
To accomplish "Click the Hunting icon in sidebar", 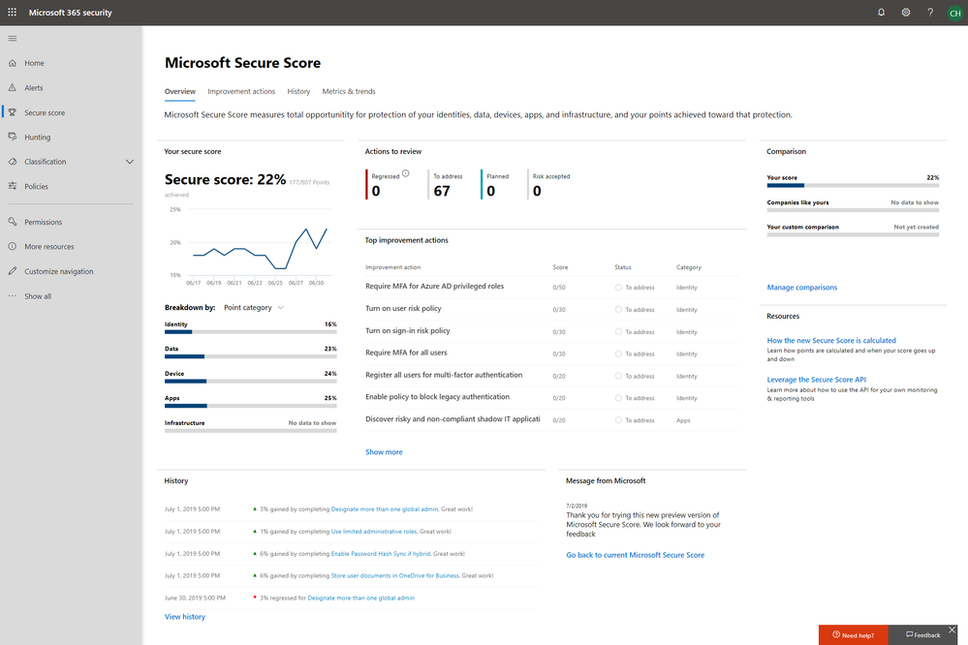I will (x=13, y=137).
